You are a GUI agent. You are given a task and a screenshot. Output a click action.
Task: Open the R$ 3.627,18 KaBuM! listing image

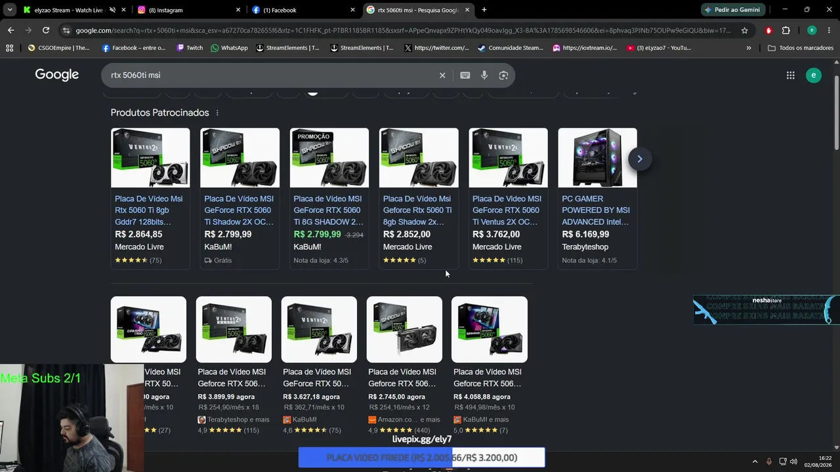[x=319, y=329]
